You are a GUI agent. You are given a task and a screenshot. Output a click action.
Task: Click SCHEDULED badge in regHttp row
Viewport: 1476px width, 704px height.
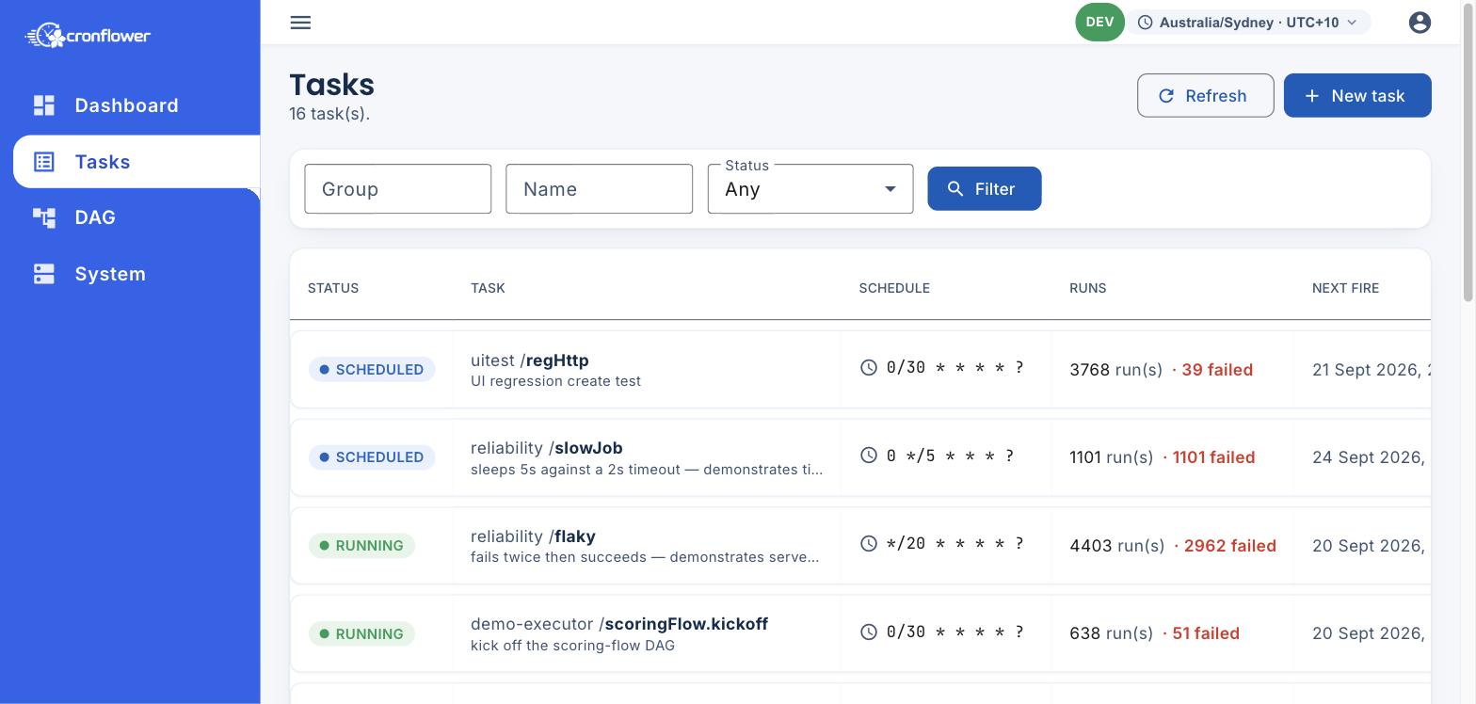click(x=372, y=370)
